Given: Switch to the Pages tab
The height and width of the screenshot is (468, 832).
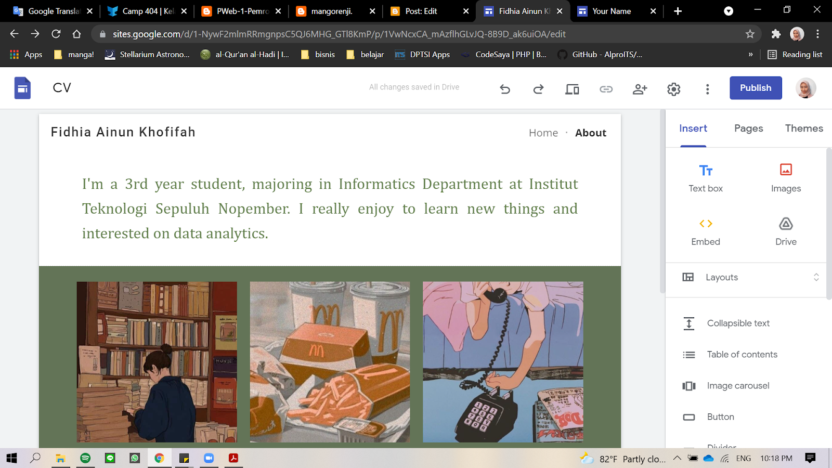Looking at the screenshot, I should pos(748,128).
